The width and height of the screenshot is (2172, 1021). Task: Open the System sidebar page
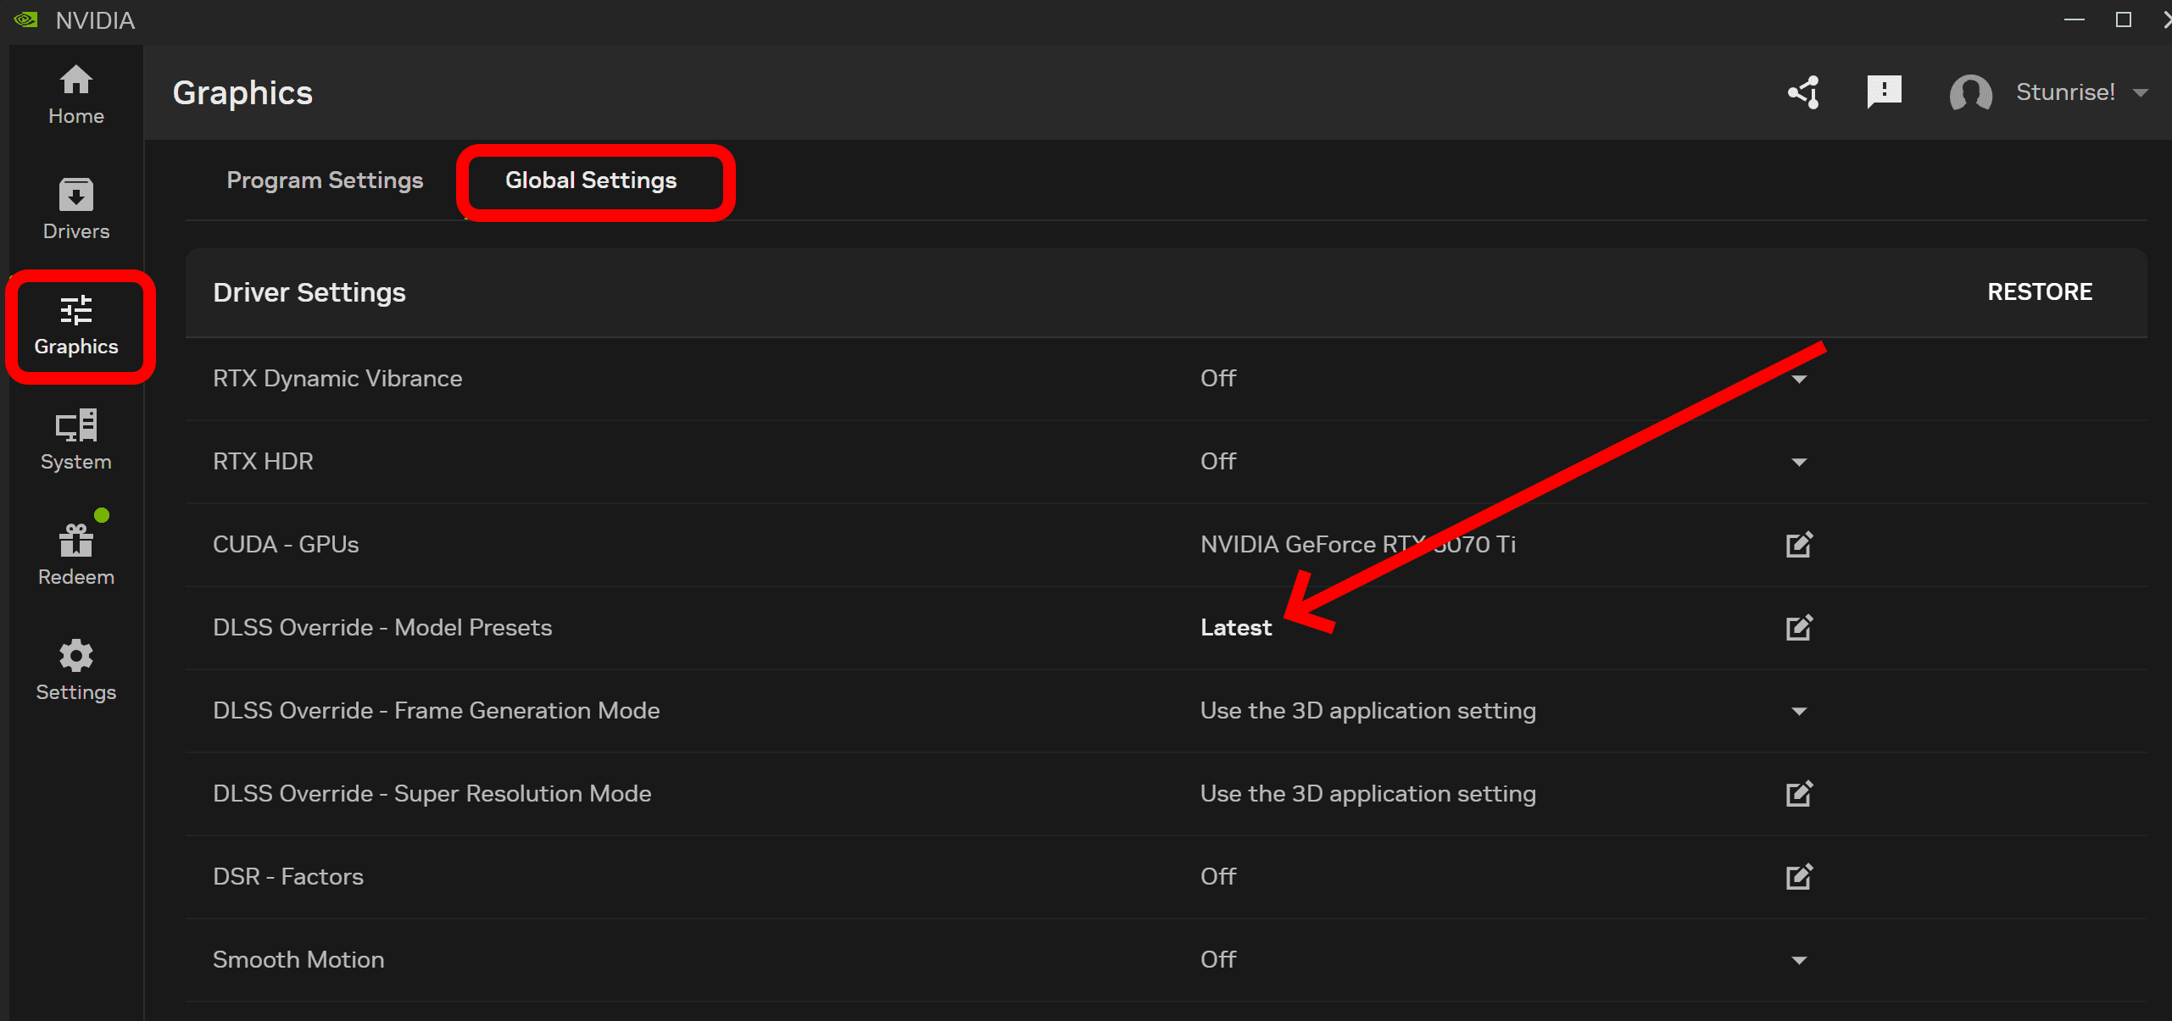point(75,440)
